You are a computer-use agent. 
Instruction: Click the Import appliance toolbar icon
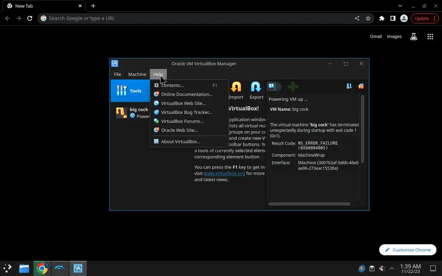tap(236, 91)
